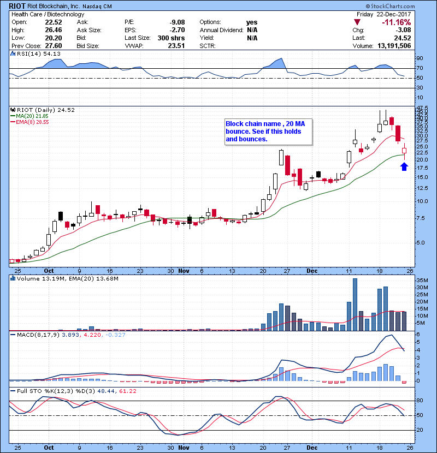Click the P/E value -9.08

(x=177, y=22)
